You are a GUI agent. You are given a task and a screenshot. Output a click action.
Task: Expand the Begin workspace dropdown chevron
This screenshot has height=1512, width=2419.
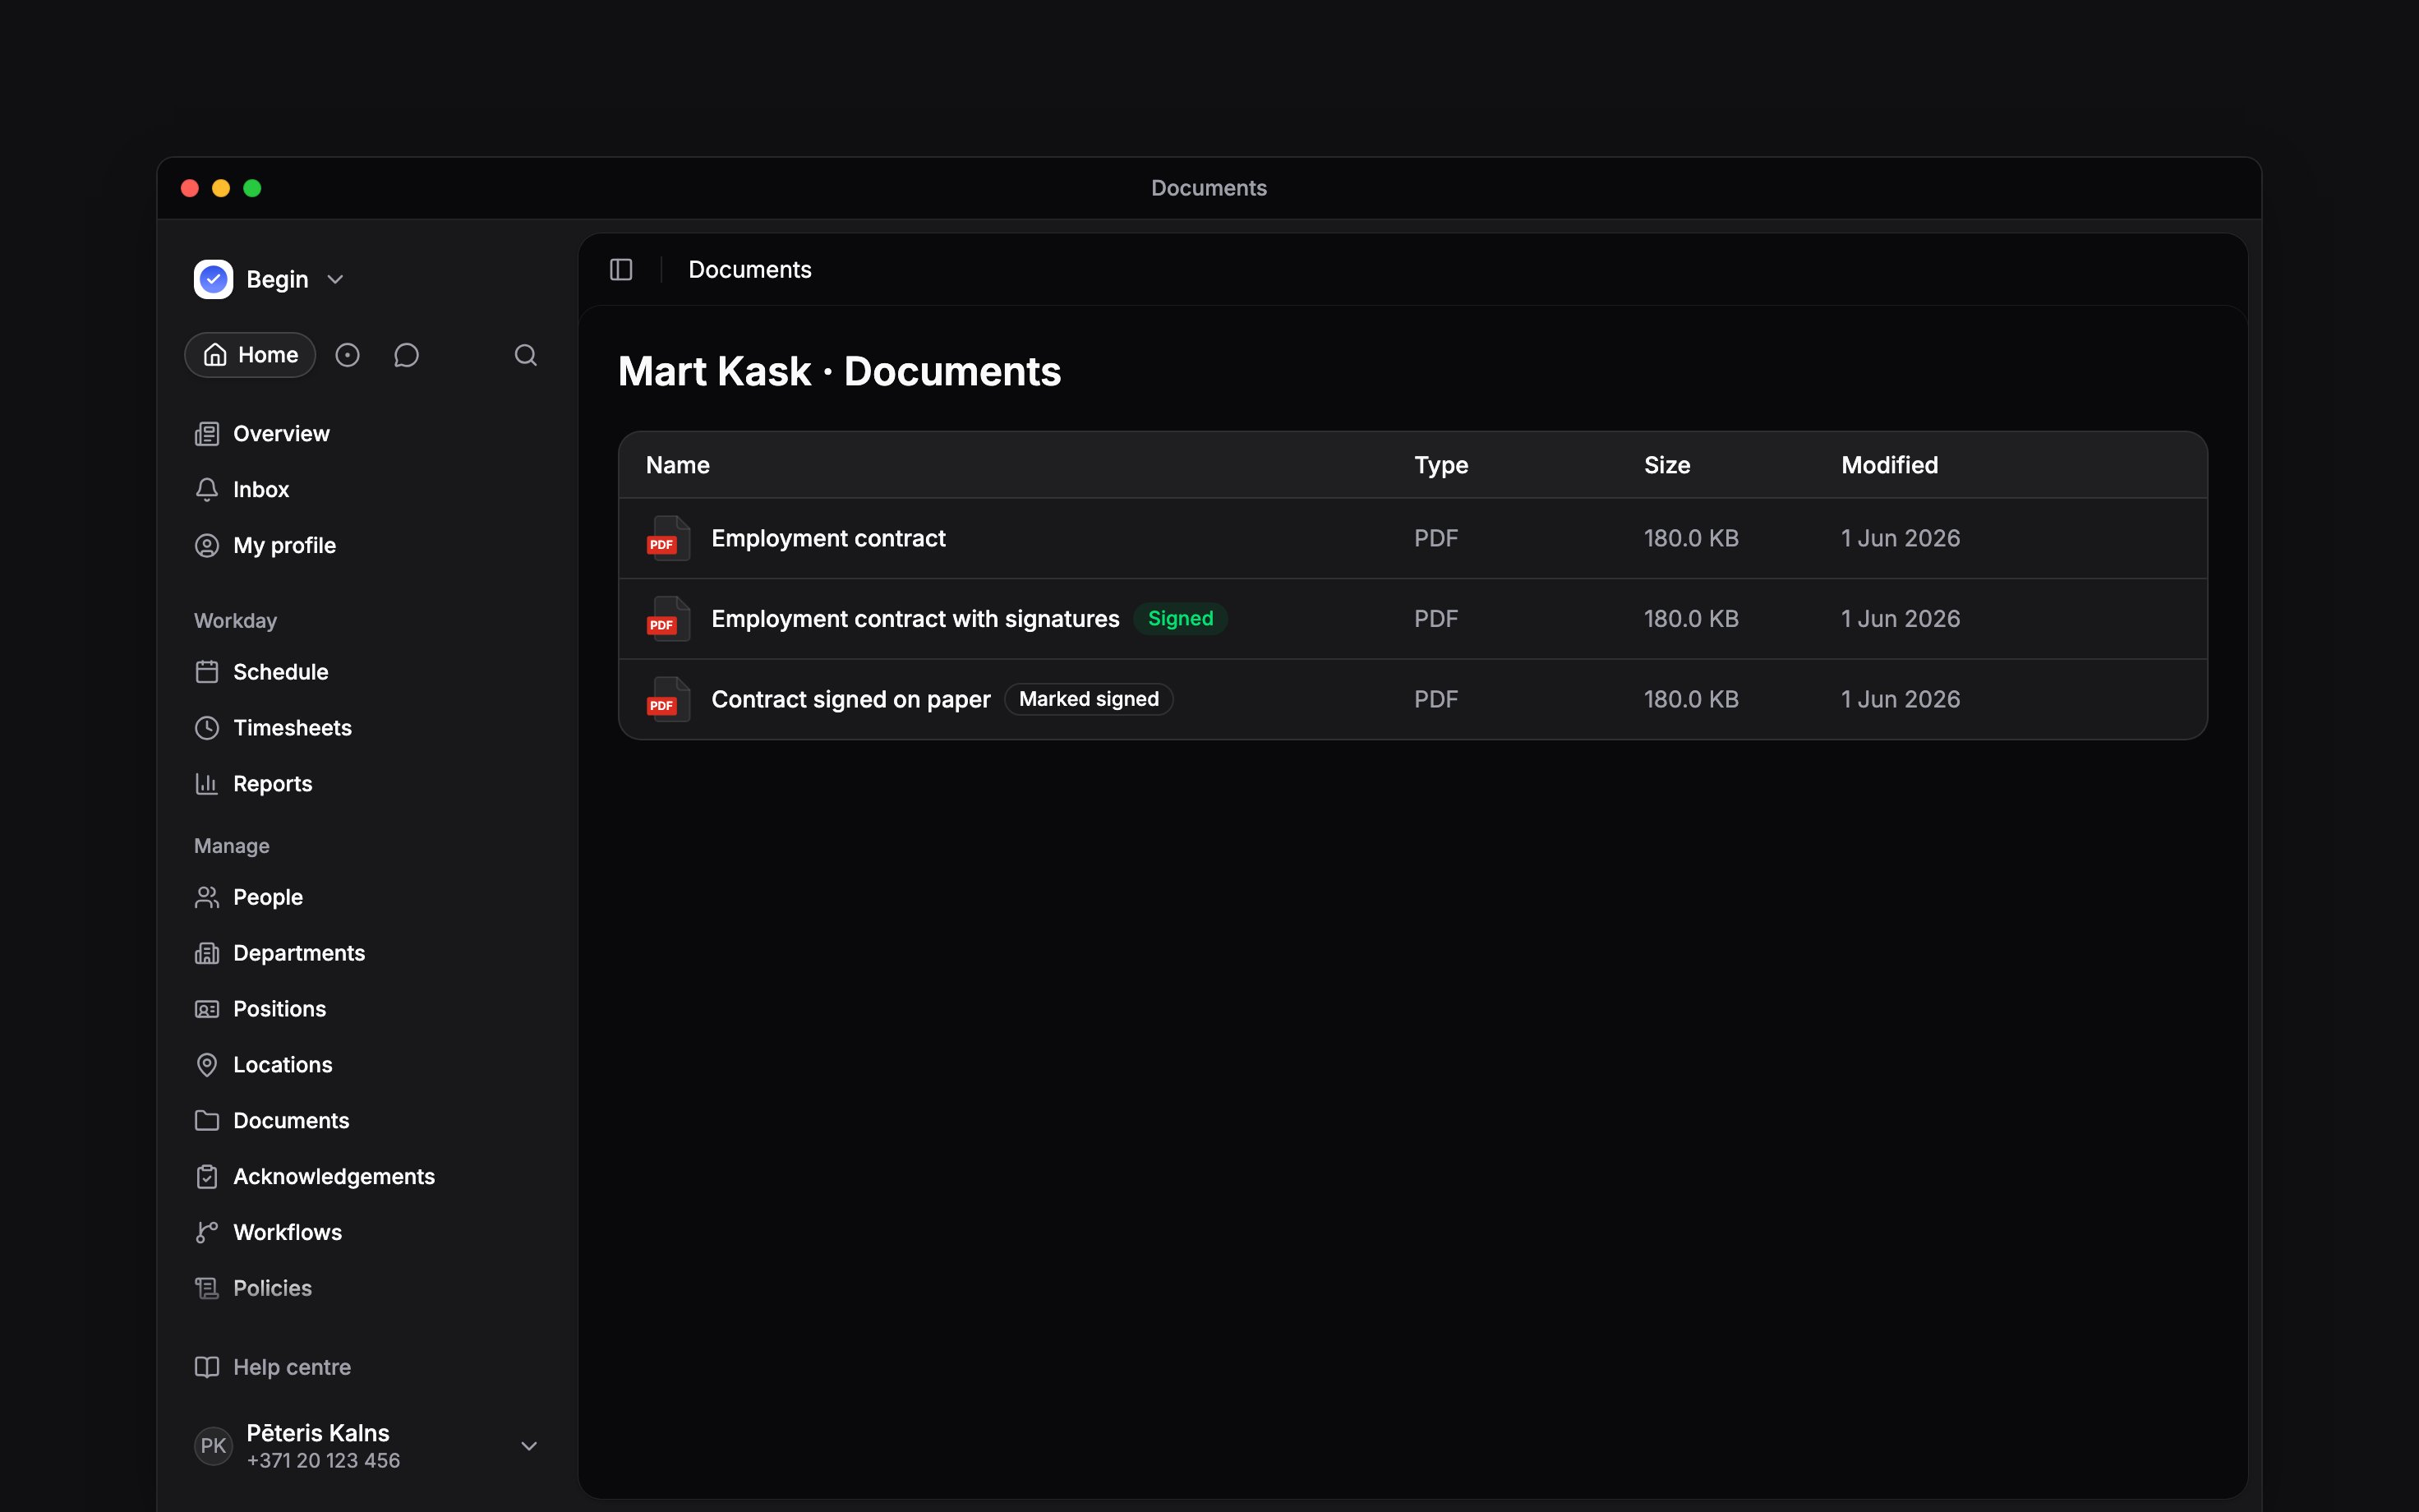coord(336,280)
